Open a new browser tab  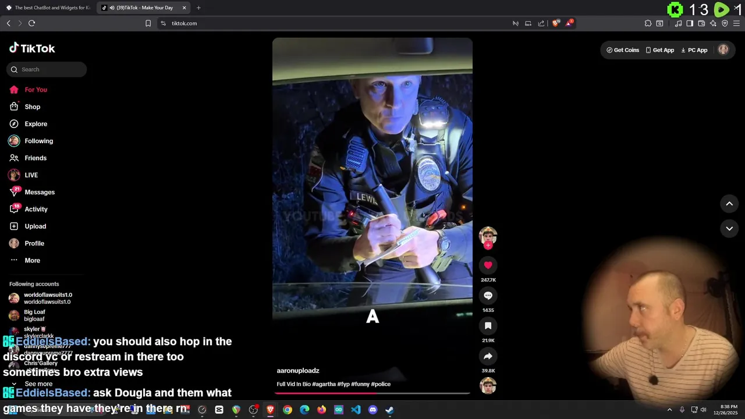[198, 8]
